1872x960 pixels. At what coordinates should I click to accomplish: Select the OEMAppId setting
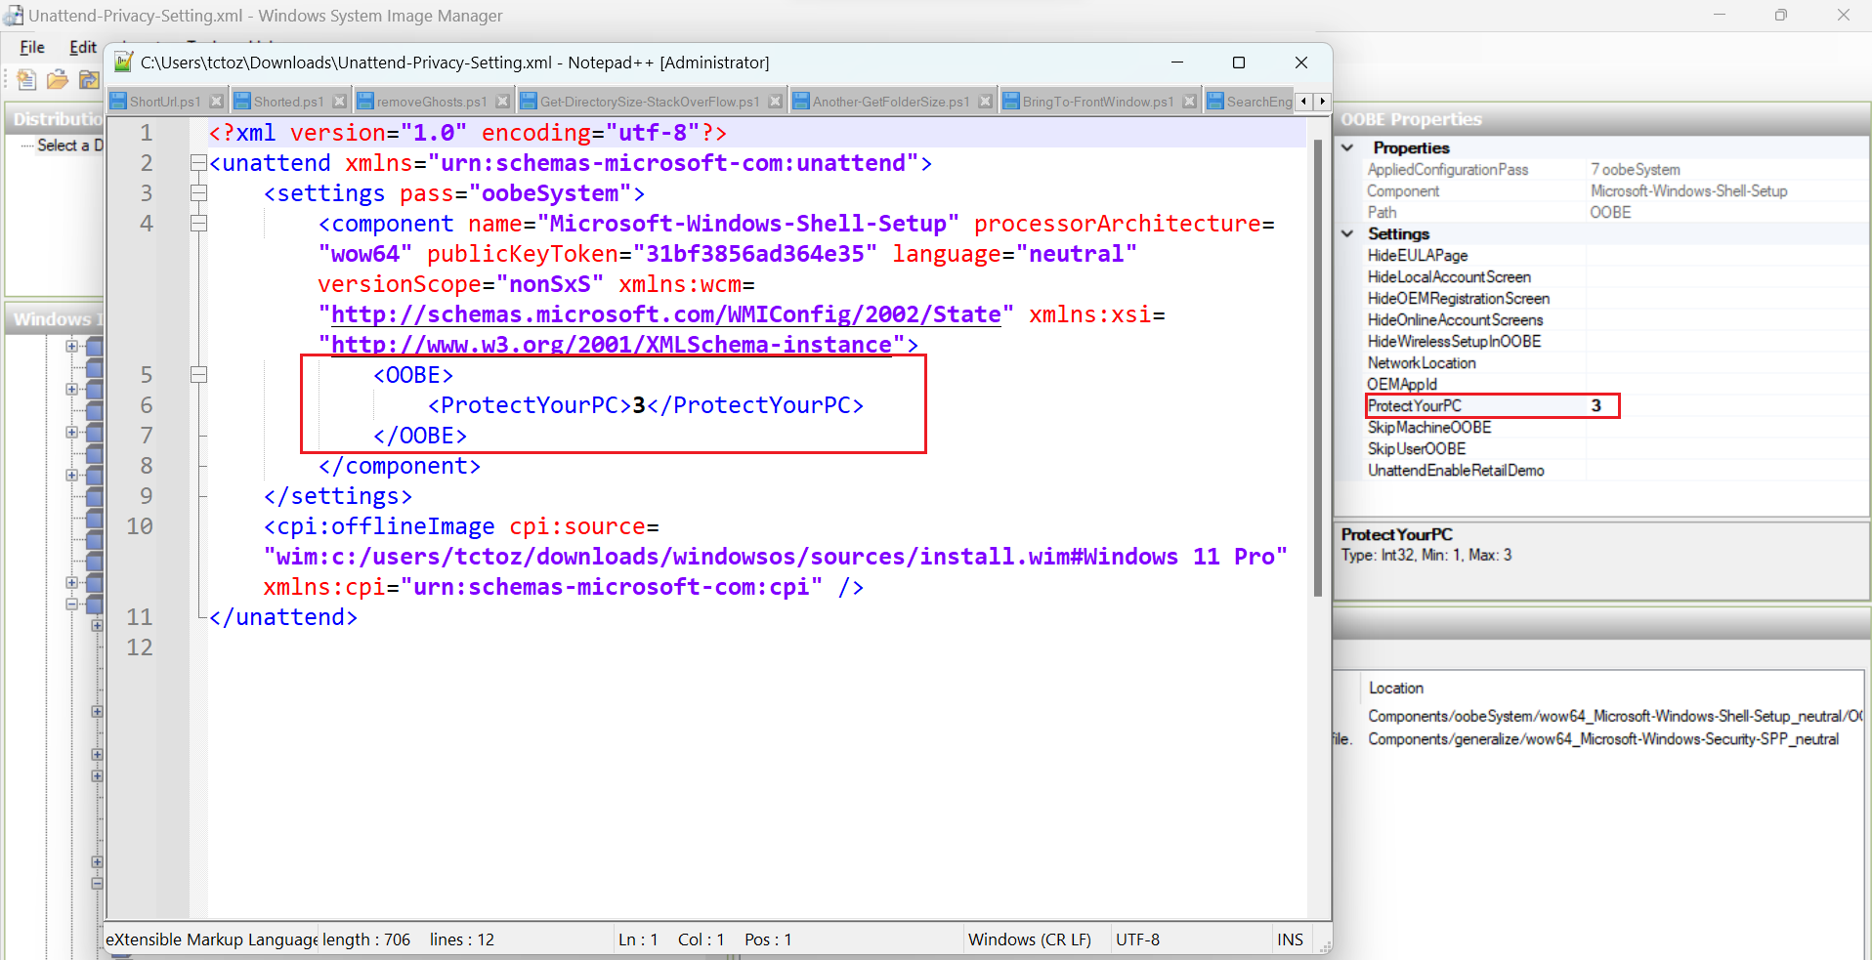1402,384
